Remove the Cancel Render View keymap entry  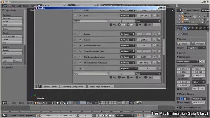(x=159, y=46)
